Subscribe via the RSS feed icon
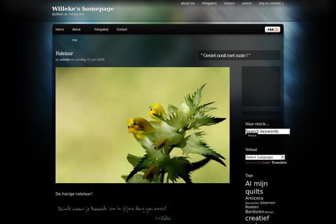 [272, 29]
